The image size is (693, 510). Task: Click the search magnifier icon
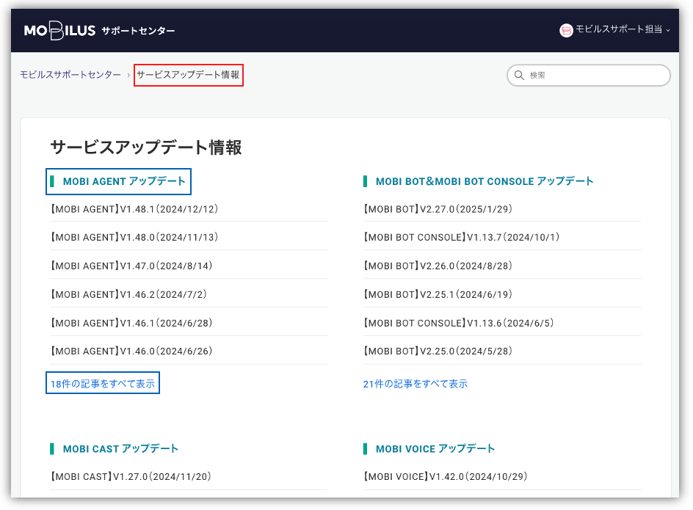(519, 75)
